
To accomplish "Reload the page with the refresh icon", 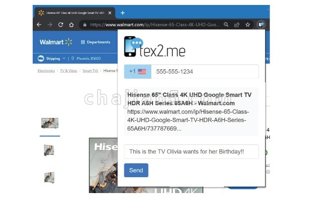I will click(x=60, y=25).
